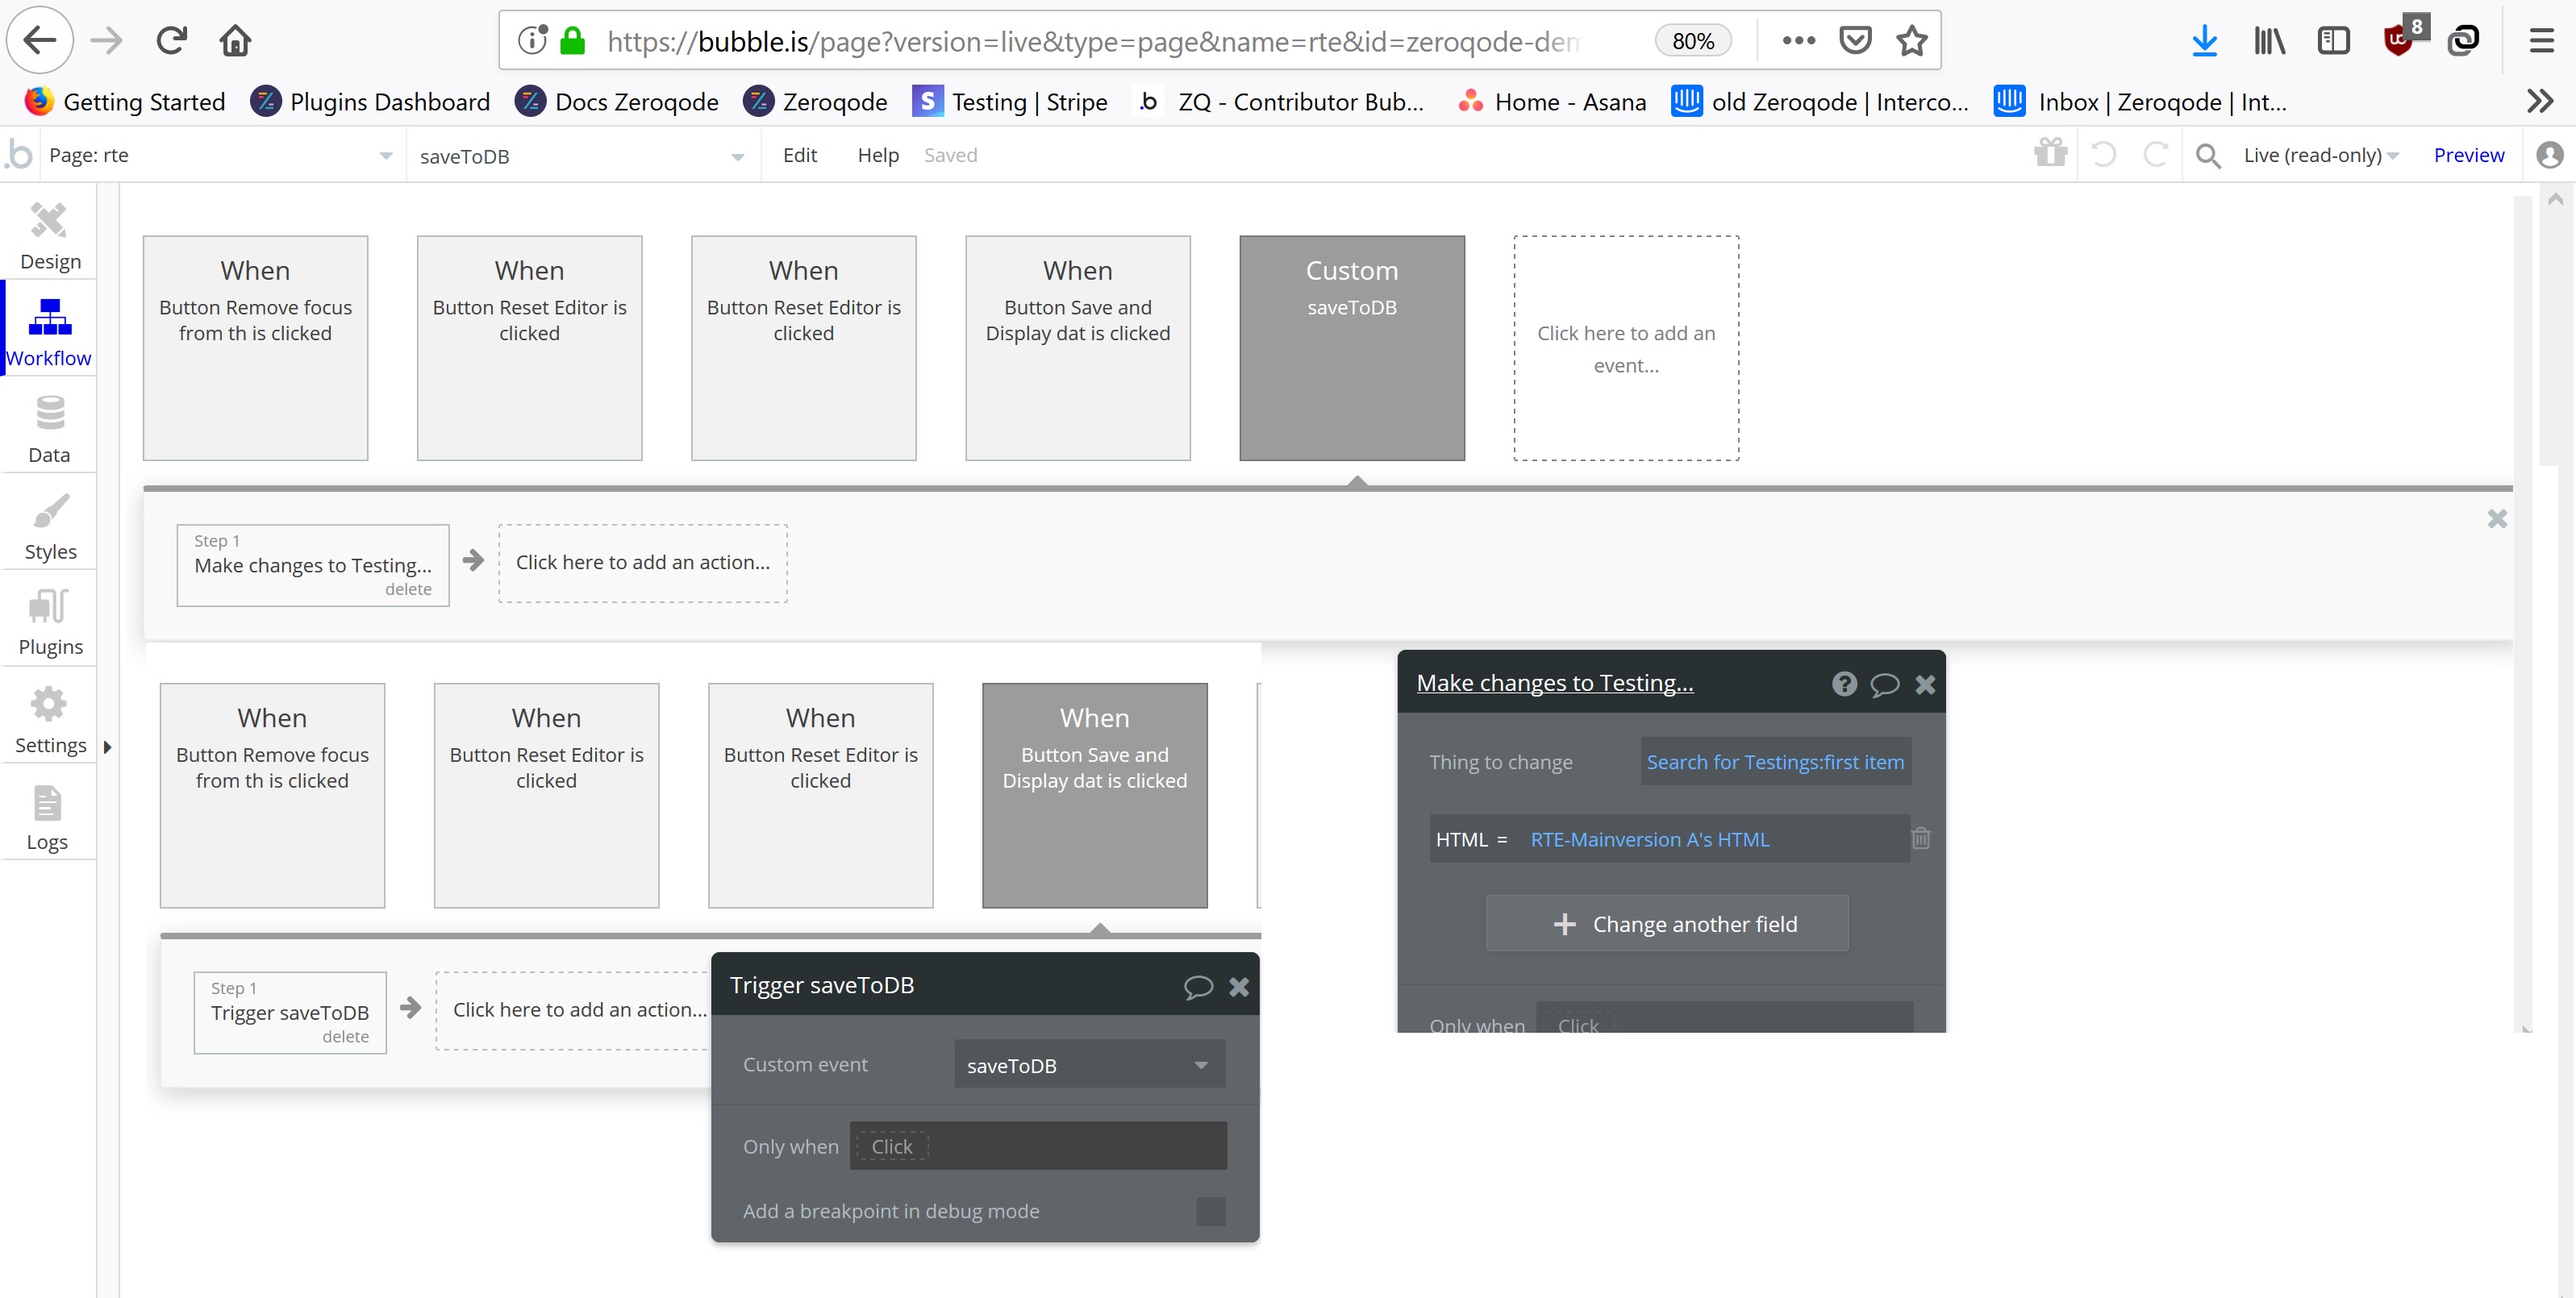Screen dimensions: 2576x1298
Task: Click the Preview link
Action: coord(2468,155)
